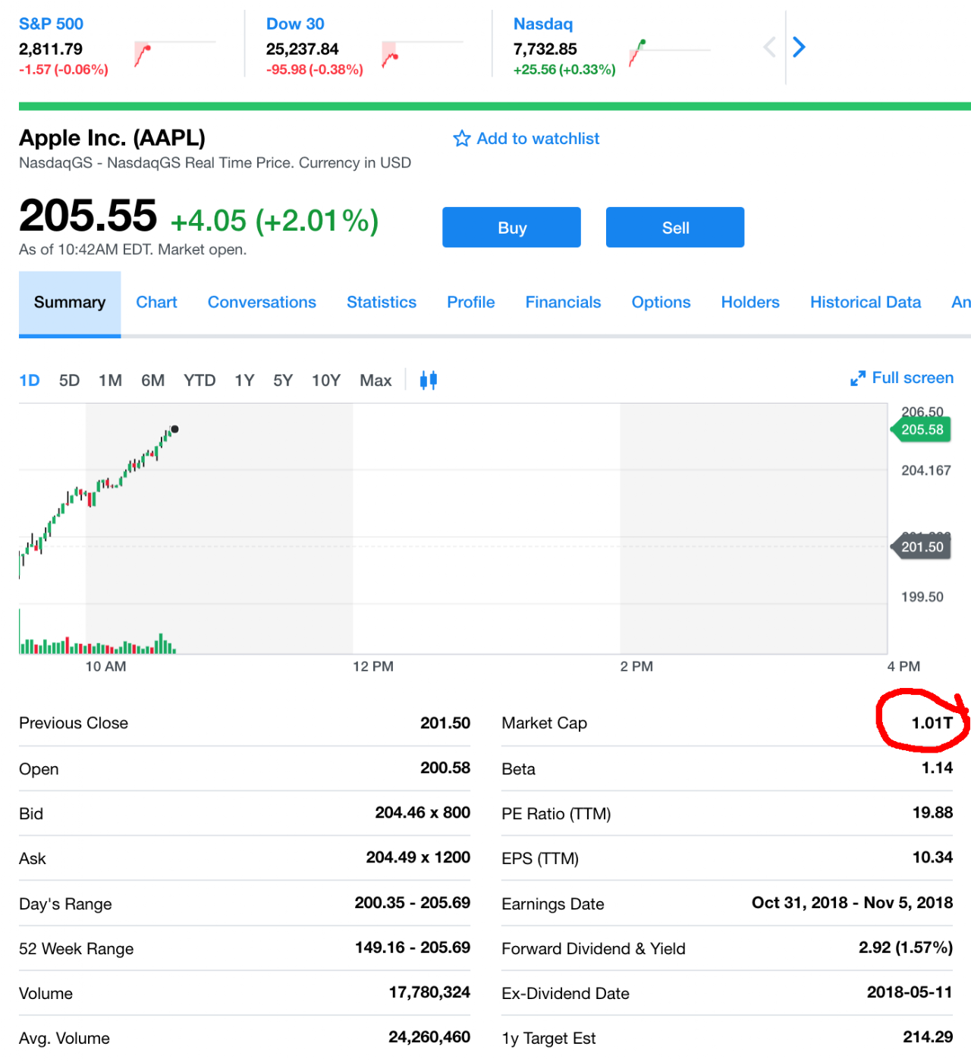Image resolution: width=971 pixels, height=1062 pixels.
Task: Open the Dow 30 sparkline chart
Action: pyautogui.click(x=422, y=53)
